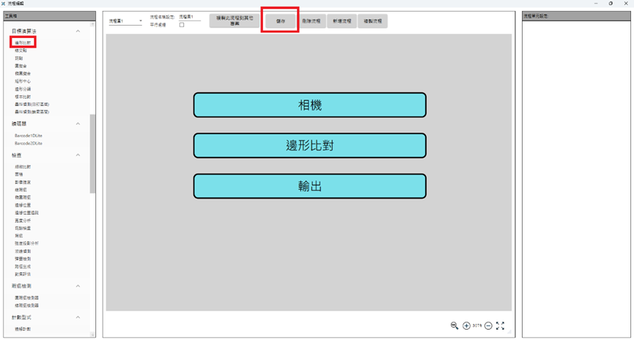
Task: Collapse the 檢查 section chevron
Action: click(78, 155)
